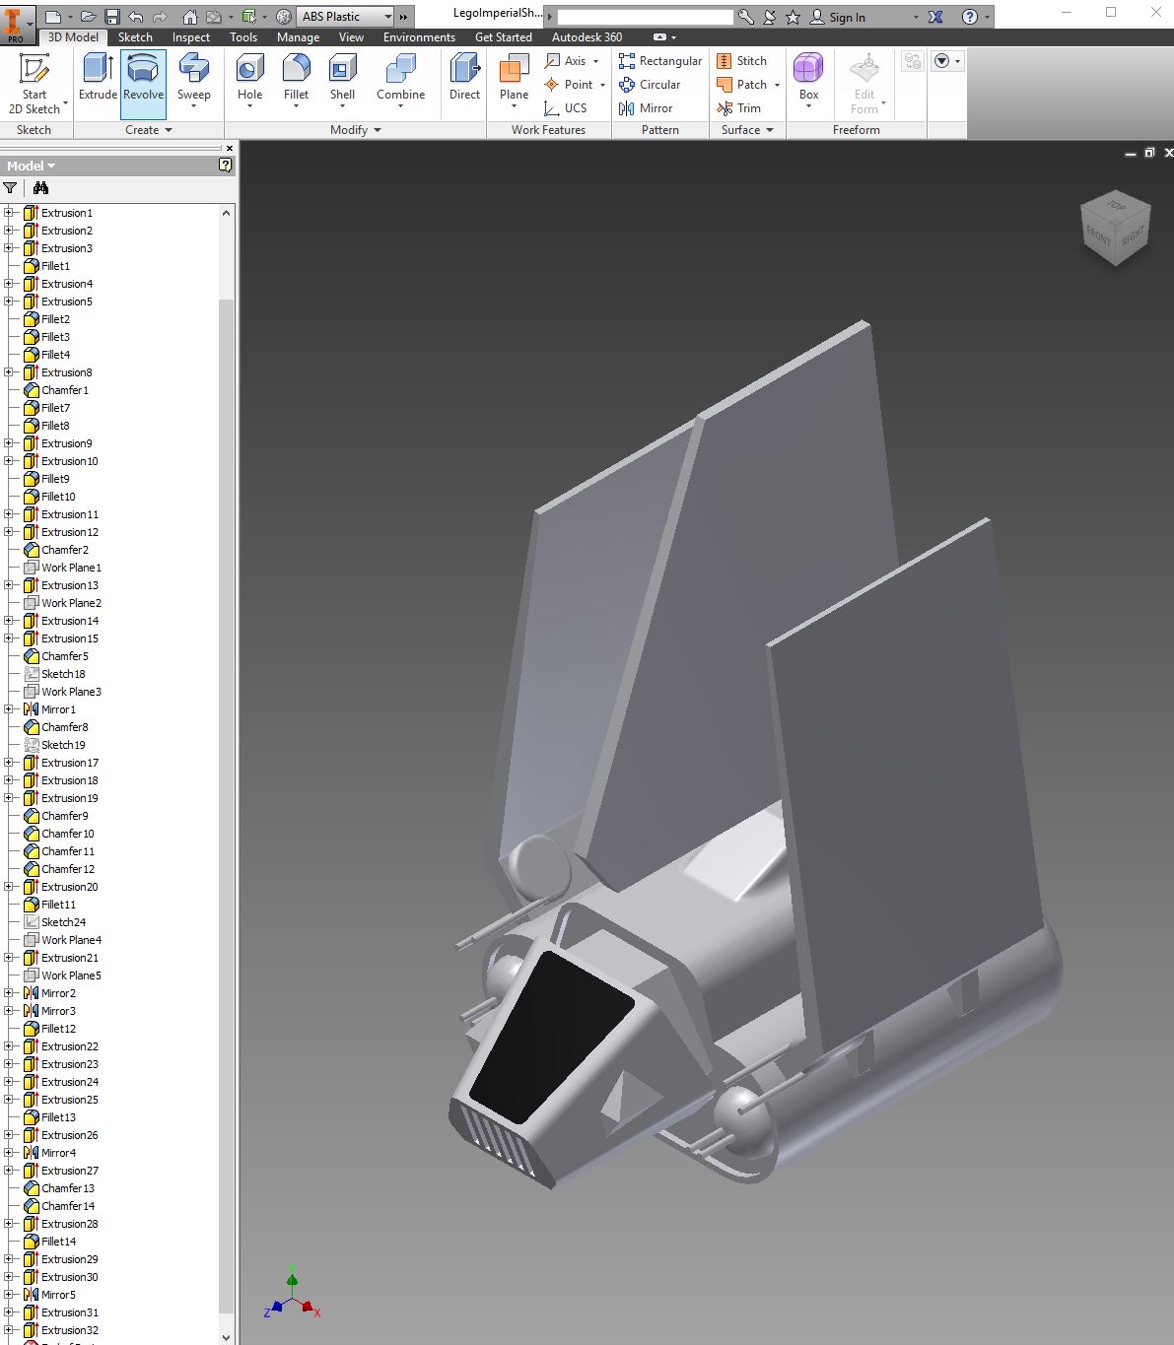
Task: Expand the Extrusion1 tree node
Action: pyautogui.click(x=9, y=213)
